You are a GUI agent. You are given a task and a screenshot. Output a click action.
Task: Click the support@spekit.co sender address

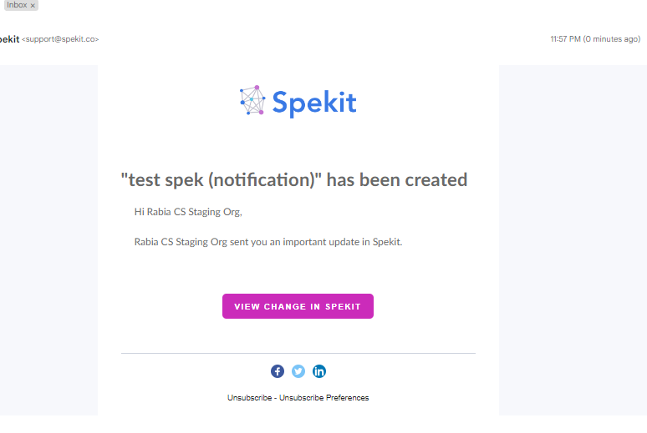coord(60,39)
